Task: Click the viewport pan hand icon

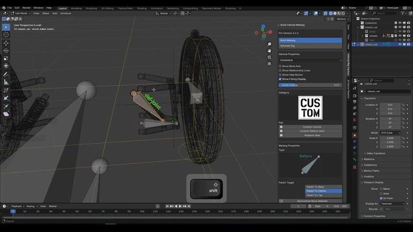Action: tap(269, 50)
